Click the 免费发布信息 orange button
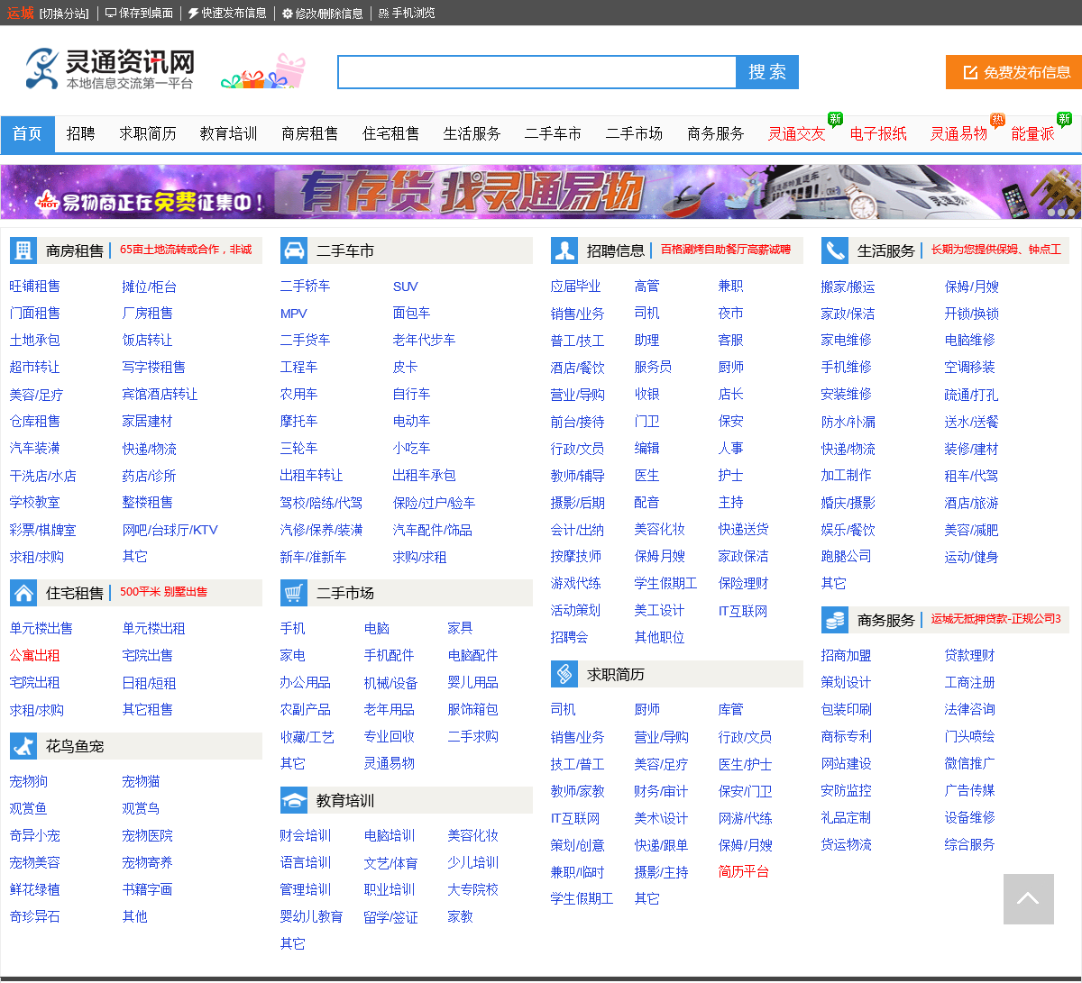Viewport: 1082px width, 983px height. pyautogui.click(x=1013, y=72)
